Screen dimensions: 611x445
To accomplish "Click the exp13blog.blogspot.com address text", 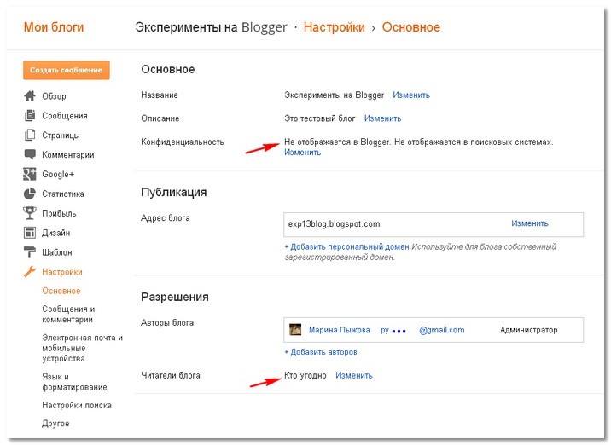I will coord(334,224).
